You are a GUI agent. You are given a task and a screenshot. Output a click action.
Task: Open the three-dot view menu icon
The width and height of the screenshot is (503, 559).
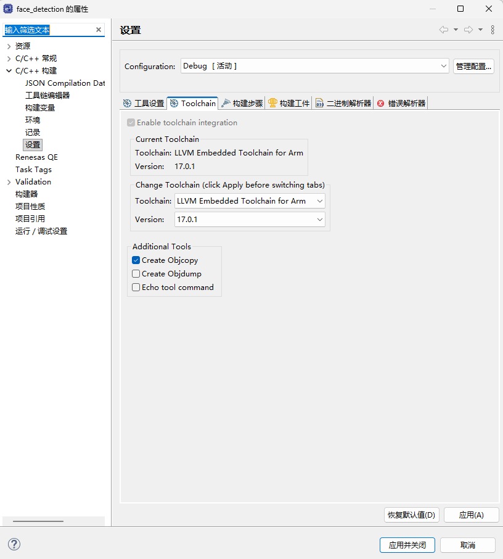tap(493, 30)
